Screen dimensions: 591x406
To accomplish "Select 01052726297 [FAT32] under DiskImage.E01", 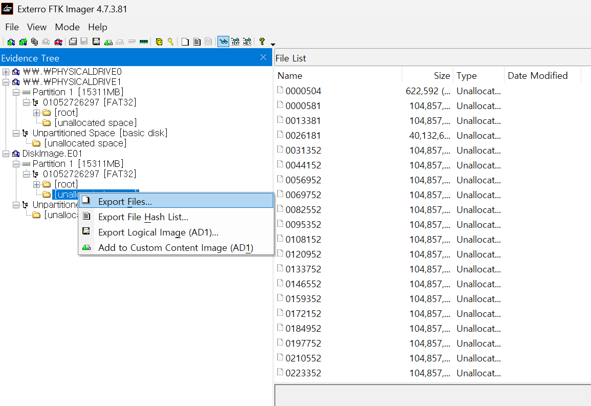I will click(x=90, y=174).
